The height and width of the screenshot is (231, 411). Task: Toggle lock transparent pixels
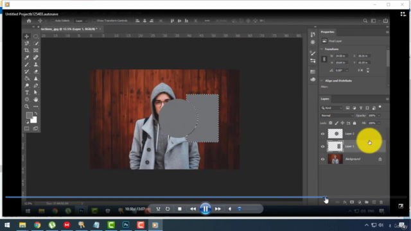coord(331,123)
